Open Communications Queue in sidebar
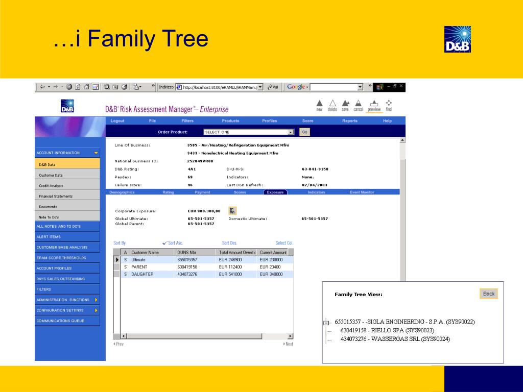Image resolution: width=523 pixels, height=392 pixels. 67,321
